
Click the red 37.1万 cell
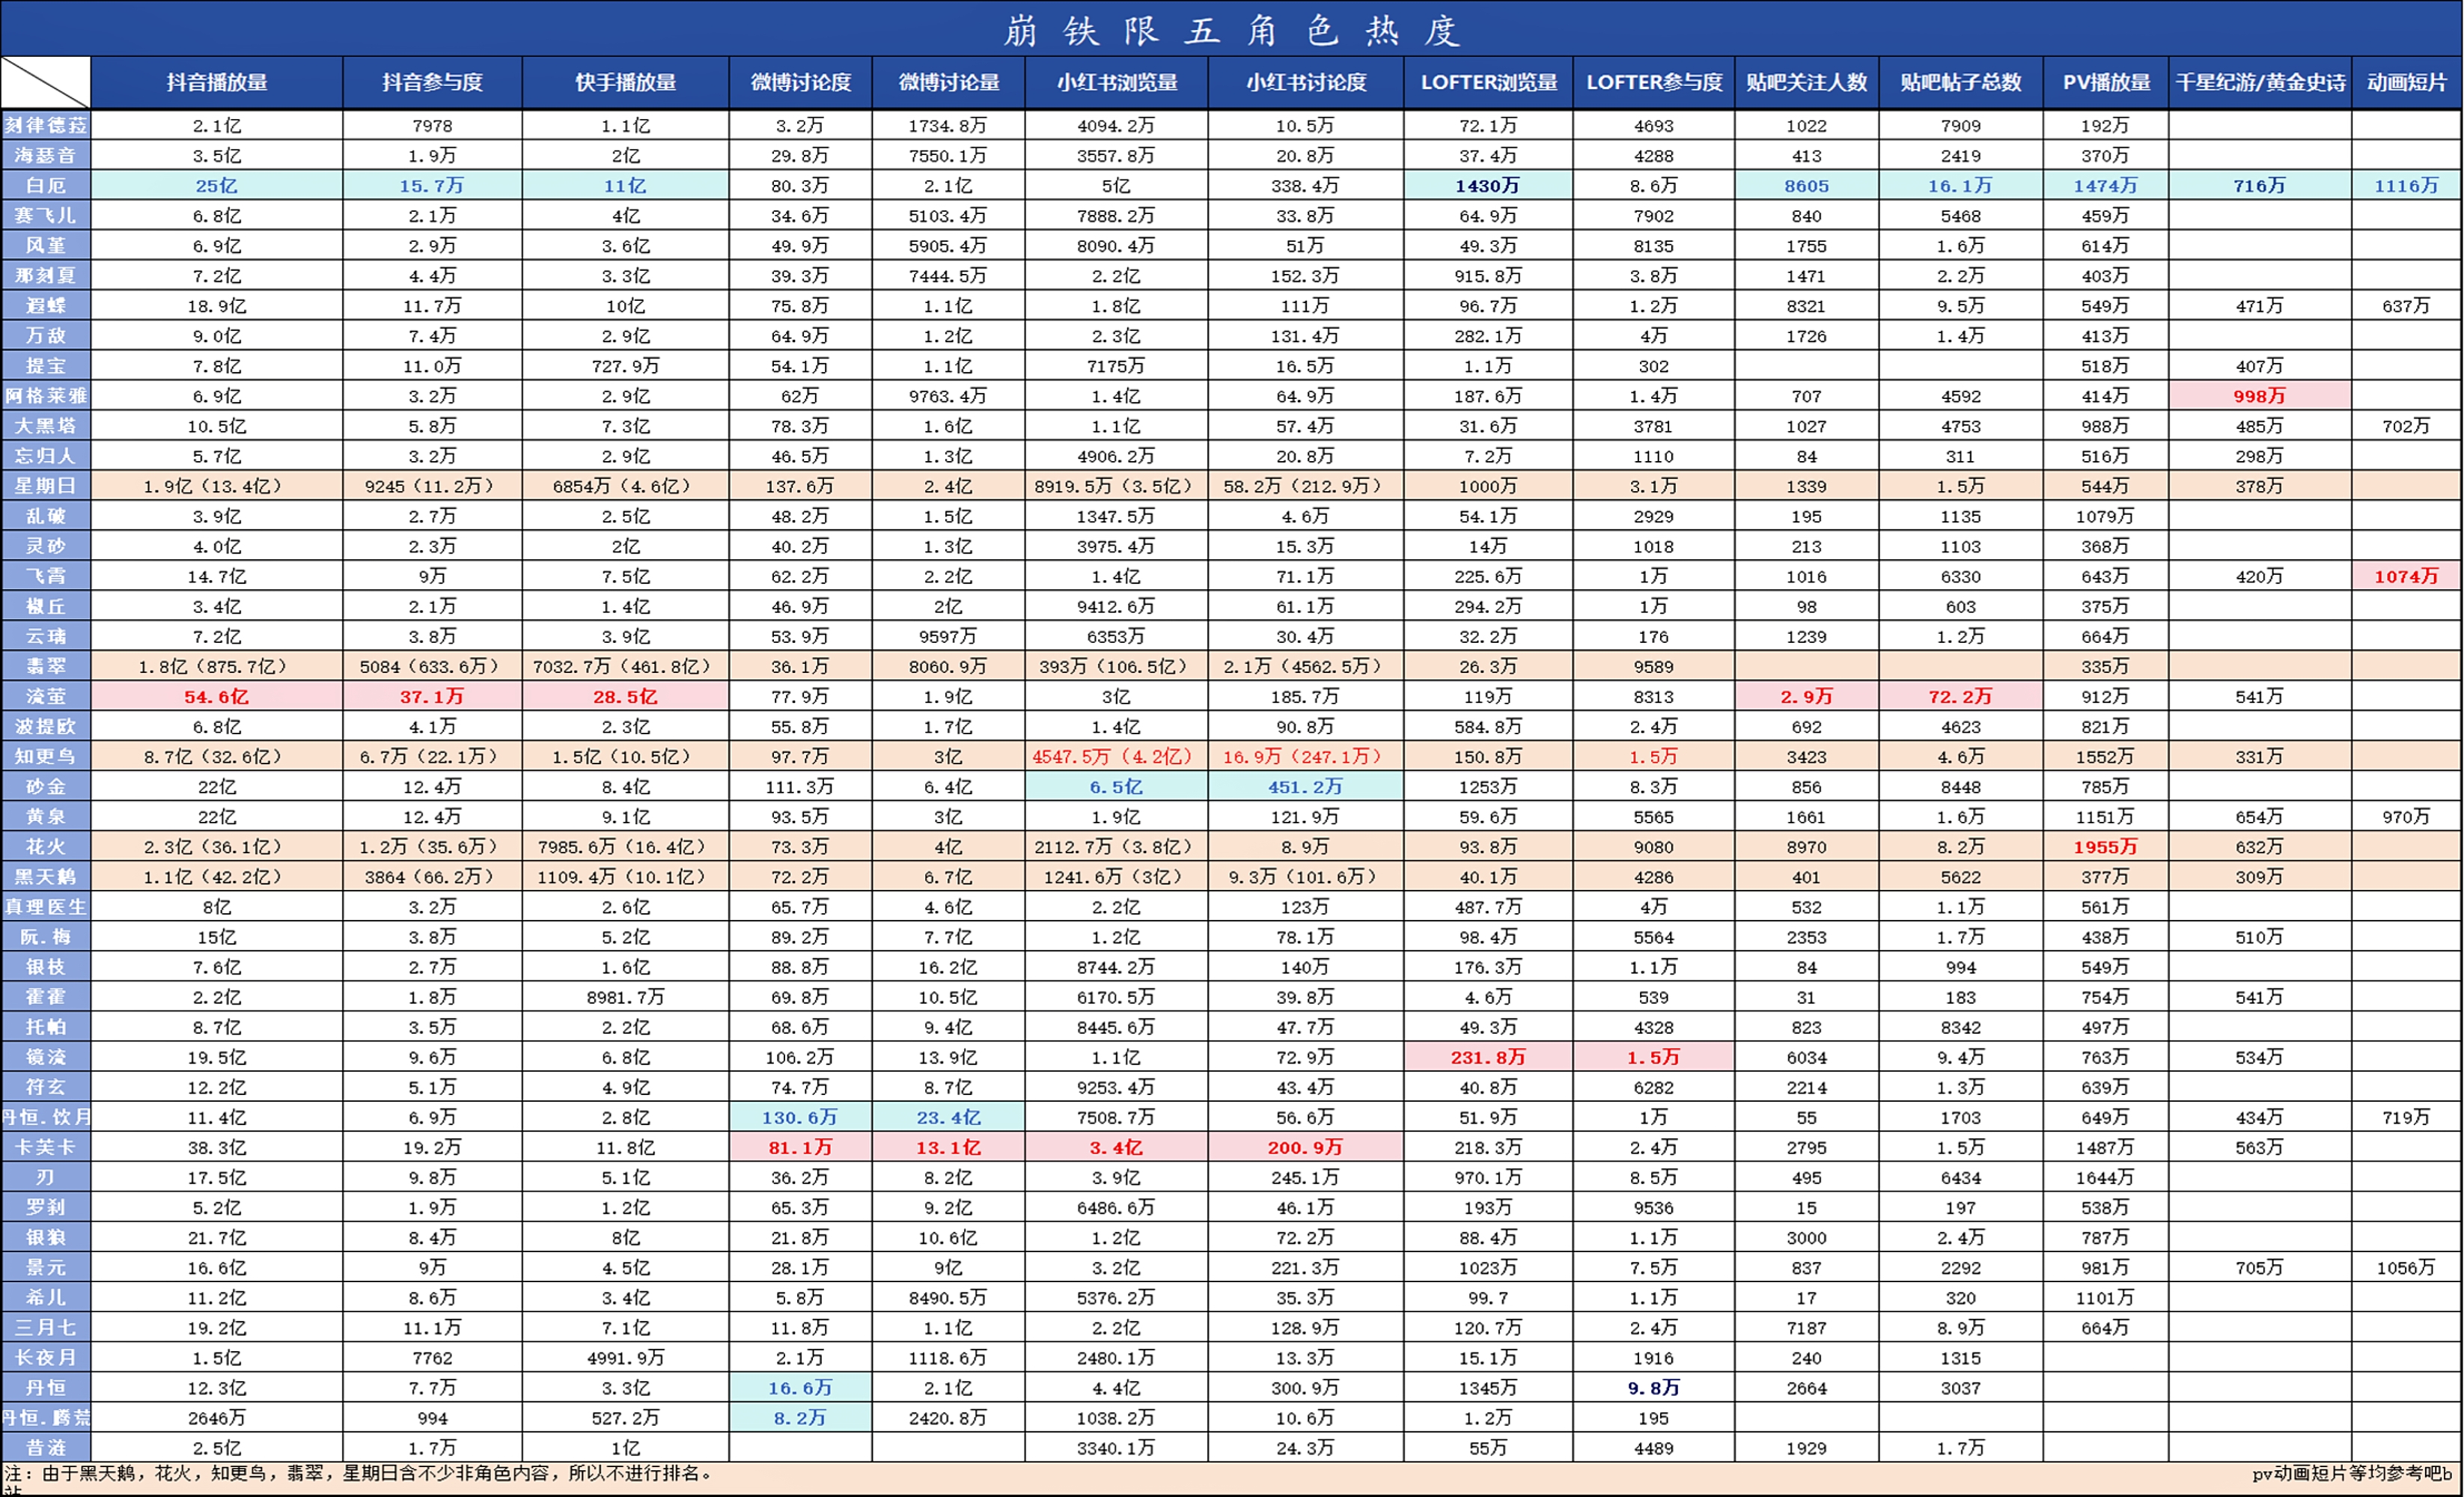tap(432, 696)
